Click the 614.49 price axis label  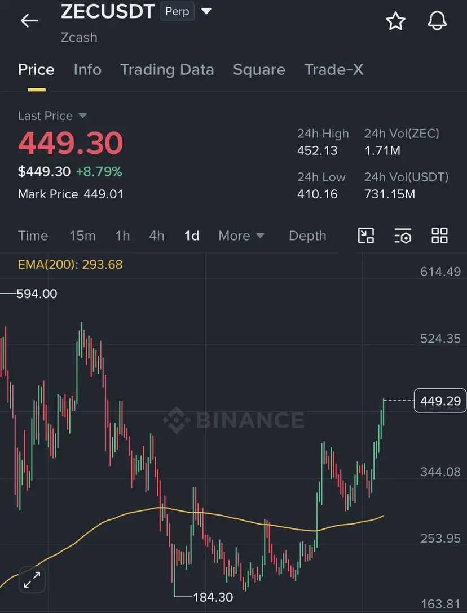(x=440, y=272)
